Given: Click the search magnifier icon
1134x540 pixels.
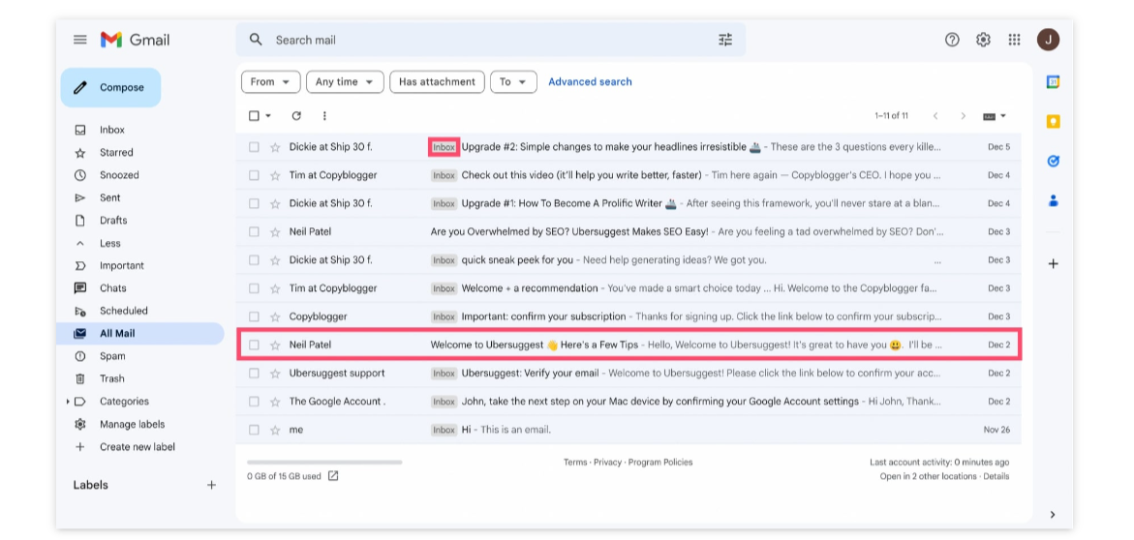Looking at the screenshot, I should (x=256, y=40).
